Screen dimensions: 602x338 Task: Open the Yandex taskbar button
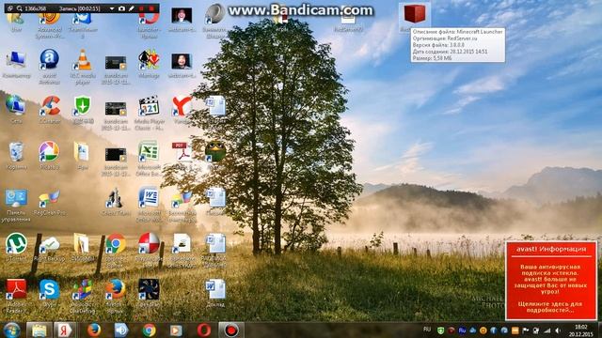pos(65,330)
